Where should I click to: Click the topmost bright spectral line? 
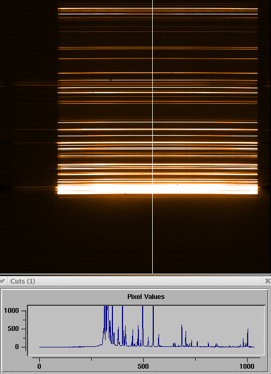pyautogui.click(x=158, y=9)
